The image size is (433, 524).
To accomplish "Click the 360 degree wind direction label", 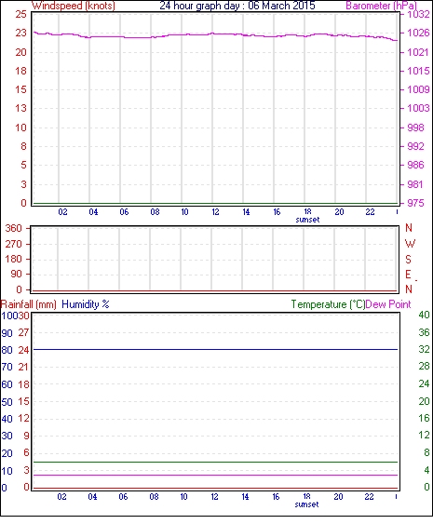I will click(13, 228).
